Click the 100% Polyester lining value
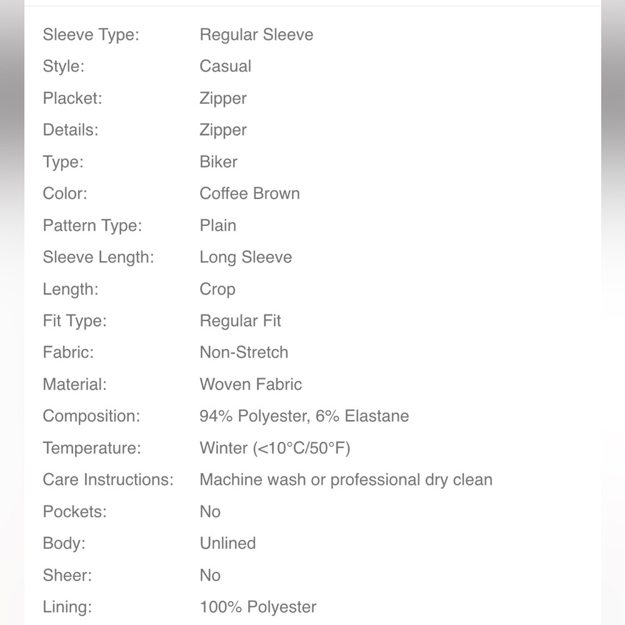625x625 pixels. tap(258, 607)
